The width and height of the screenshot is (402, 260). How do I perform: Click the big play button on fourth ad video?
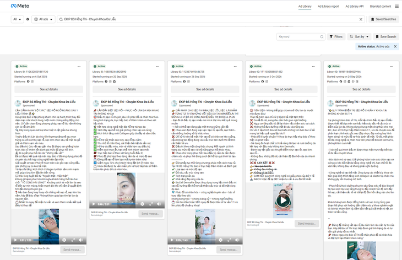[283, 201]
